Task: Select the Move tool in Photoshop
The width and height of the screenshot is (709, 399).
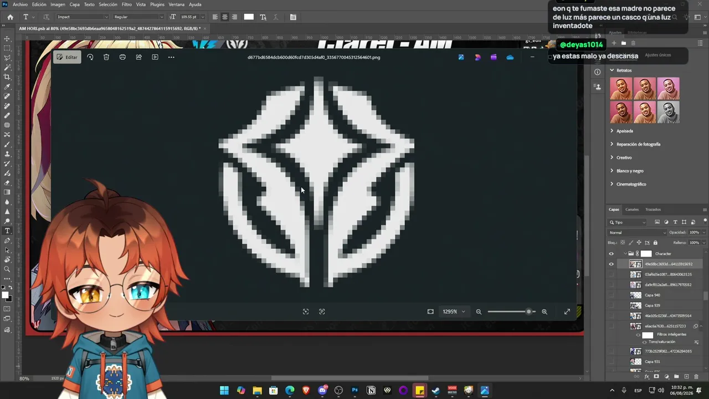Action: point(7,39)
